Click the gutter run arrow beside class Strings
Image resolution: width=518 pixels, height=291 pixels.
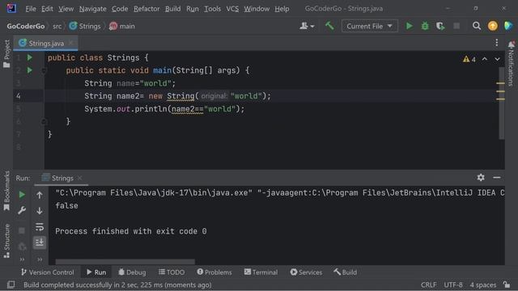(30, 57)
